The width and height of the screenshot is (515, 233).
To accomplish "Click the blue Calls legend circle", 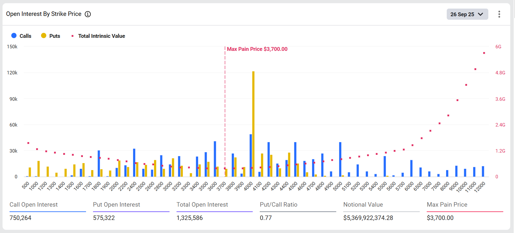I will pos(14,36).
